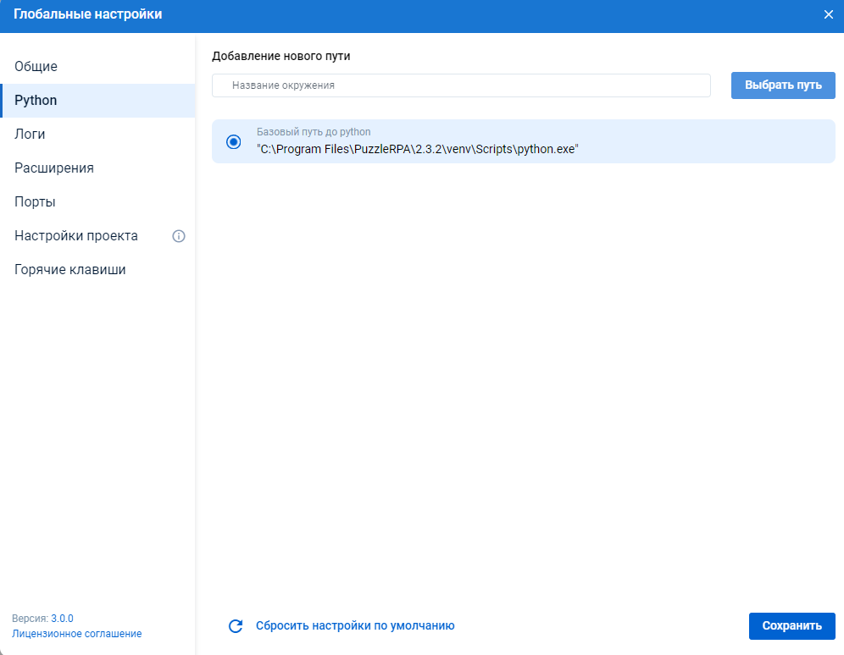844x655 pixels.
Task: Switch to the Python settings section
Action: 36,100
